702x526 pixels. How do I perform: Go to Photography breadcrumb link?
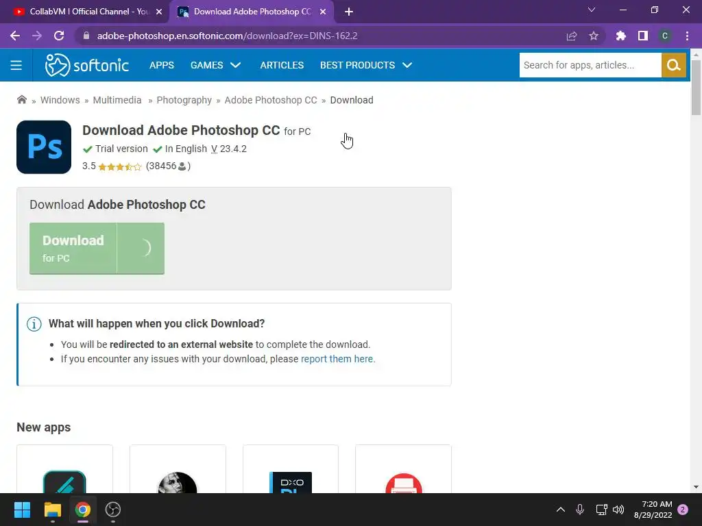pos(184,100)
